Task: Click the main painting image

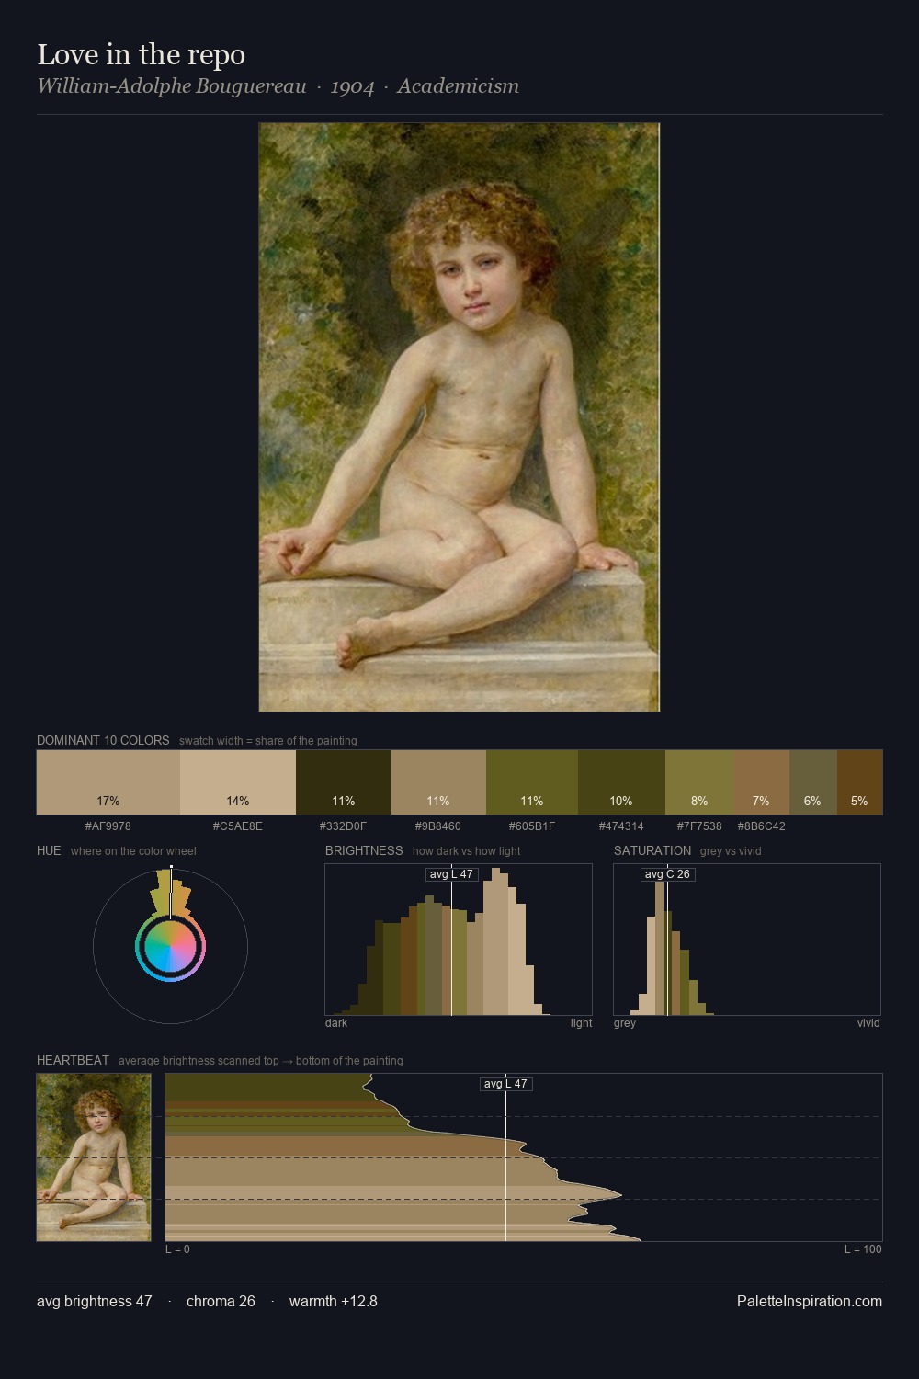Action: (459, 417)
